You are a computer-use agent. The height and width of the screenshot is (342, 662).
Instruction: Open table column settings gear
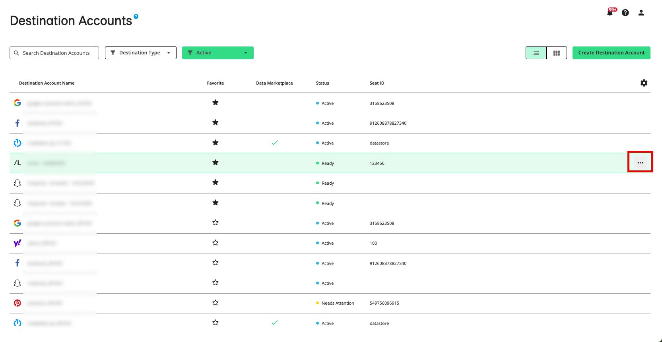pos(644,83)
